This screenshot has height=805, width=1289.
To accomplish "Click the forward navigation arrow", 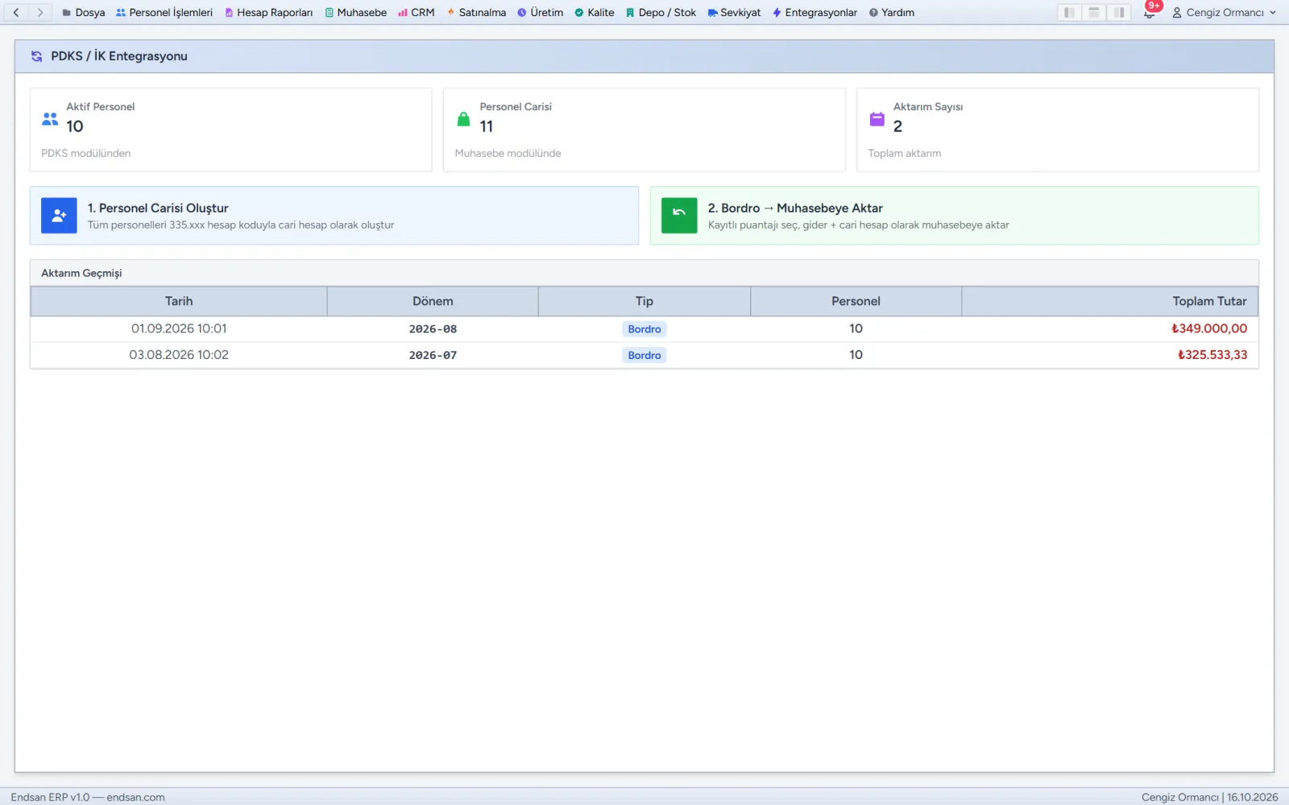I will 40,12.
